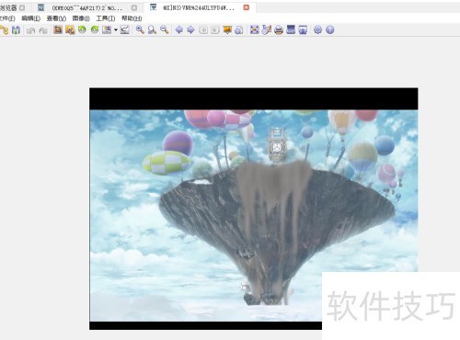The height and width of the screenshot is (340, 460).
Task: Rotate the image left with the green arrow
Action: coord(82,29)
